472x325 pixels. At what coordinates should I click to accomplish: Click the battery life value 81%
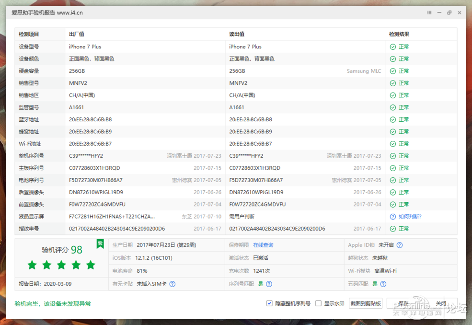click(x=142, y=271)
